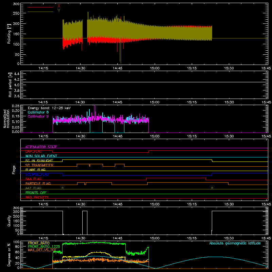272x272 pixels.
Task: Click the SAA_FLAG label
Action: 33,179
